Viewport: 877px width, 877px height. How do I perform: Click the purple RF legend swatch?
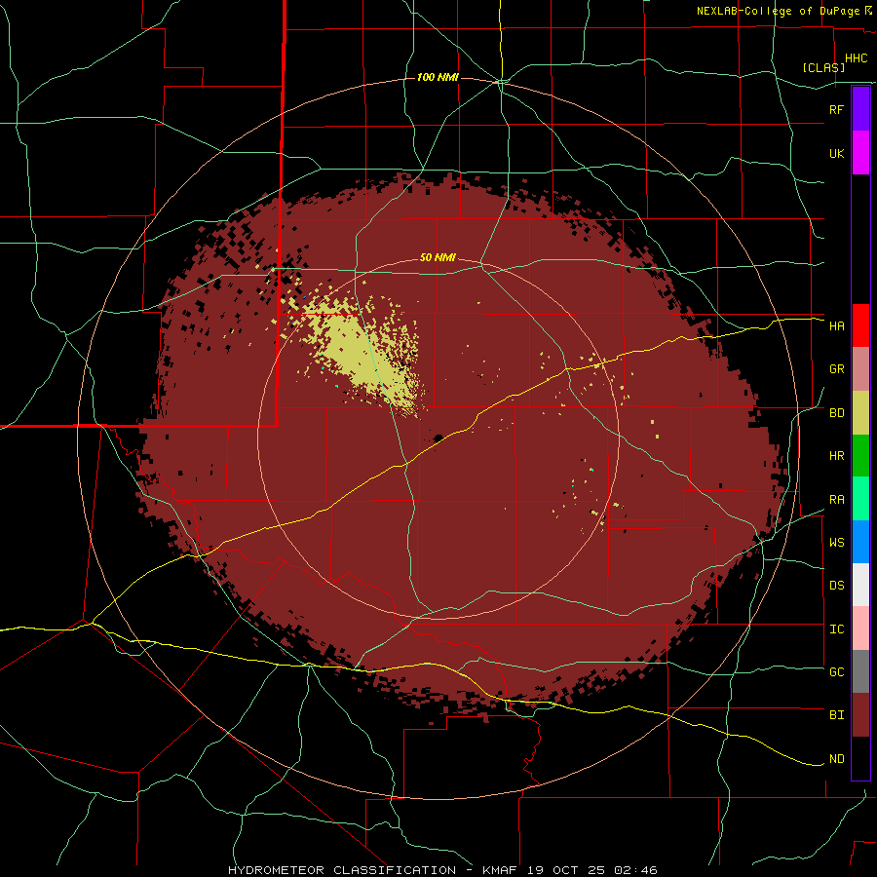click(x=860, y=109)
